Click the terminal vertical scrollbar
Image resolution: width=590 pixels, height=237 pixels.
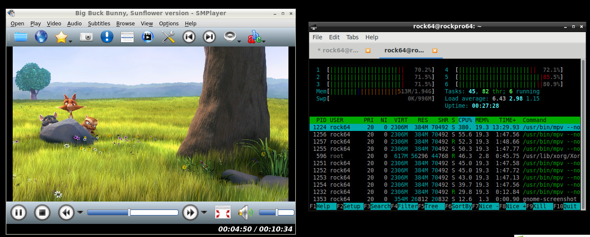tap(583, 134)
